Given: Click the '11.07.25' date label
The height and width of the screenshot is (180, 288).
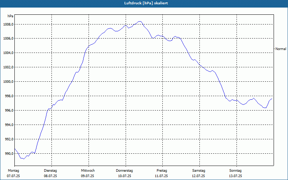Looking at the screenshot, I should 161,176.
